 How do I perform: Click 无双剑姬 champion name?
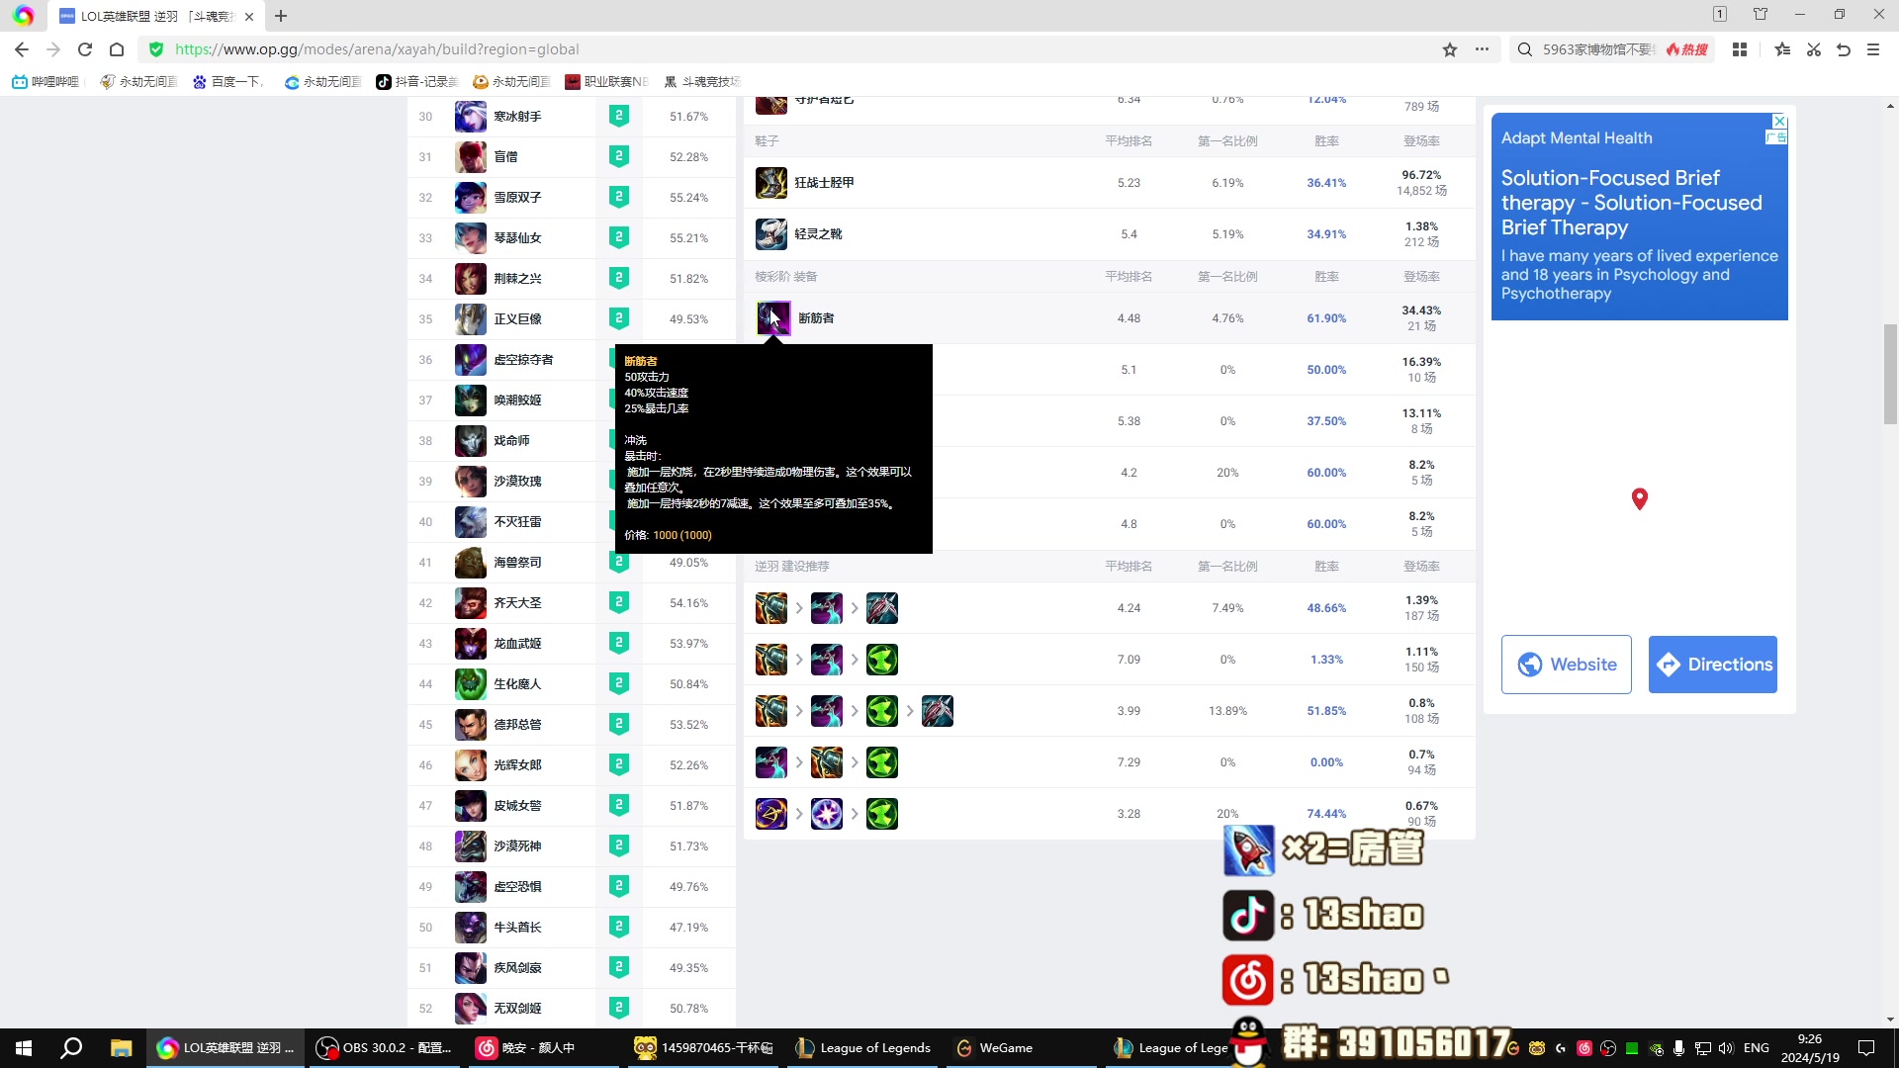point(517,1009)
